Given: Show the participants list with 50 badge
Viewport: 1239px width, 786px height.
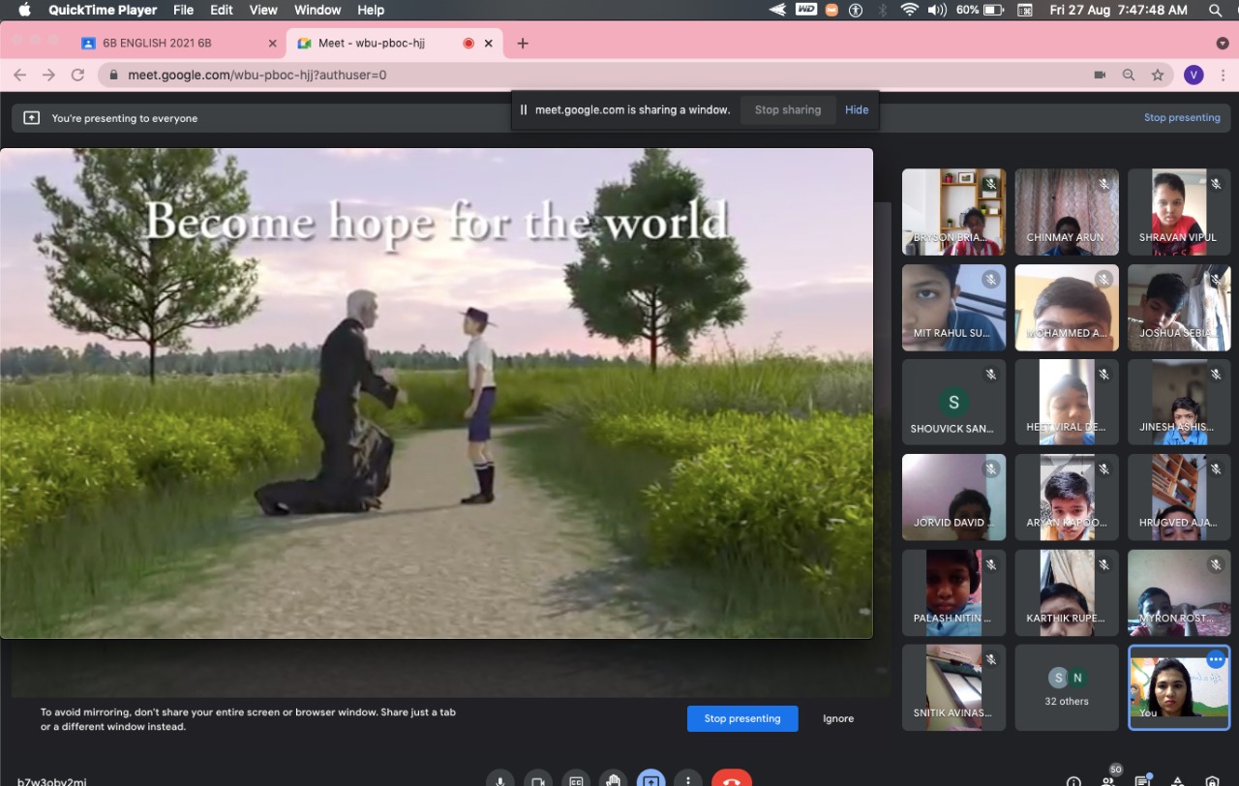Looking at the screenshot, I should 1108,779.
